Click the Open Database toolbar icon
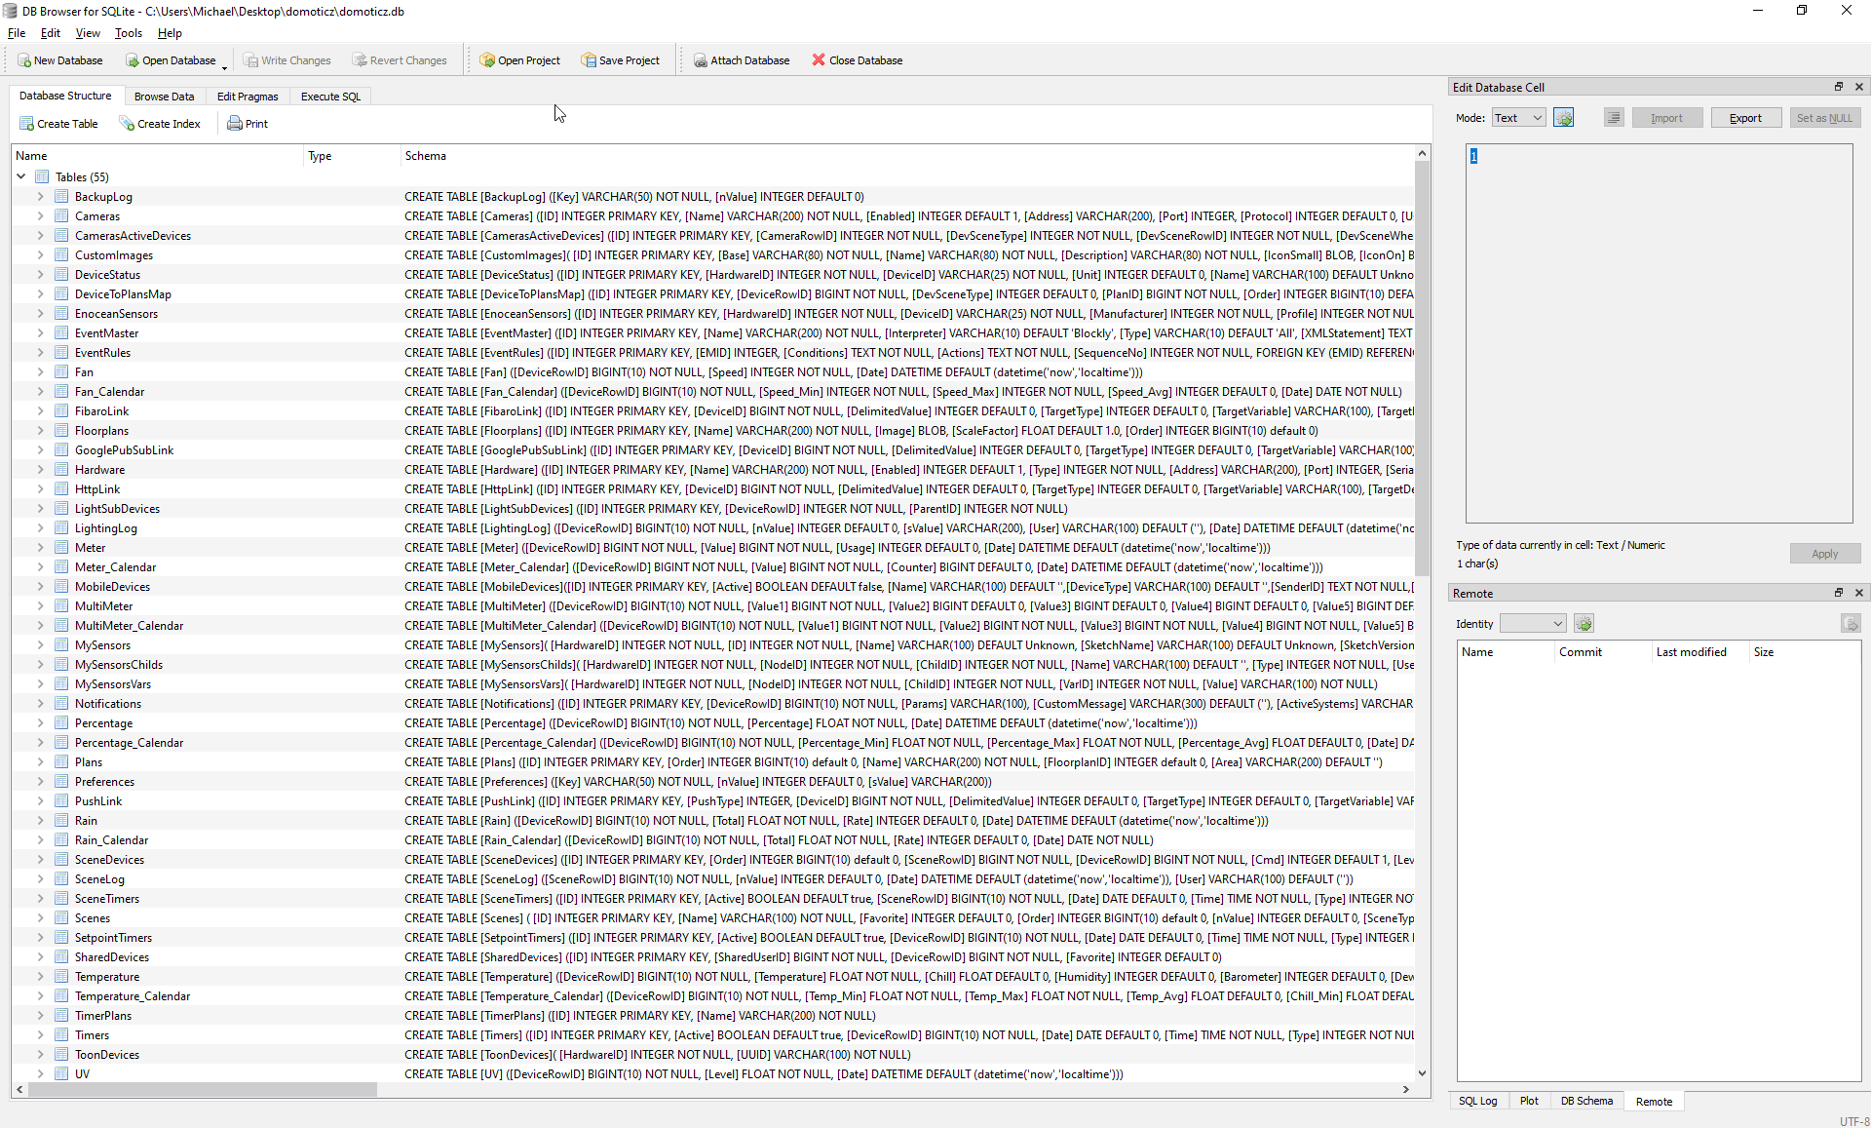This screenshot has height=1128, width=1871. 133,60
